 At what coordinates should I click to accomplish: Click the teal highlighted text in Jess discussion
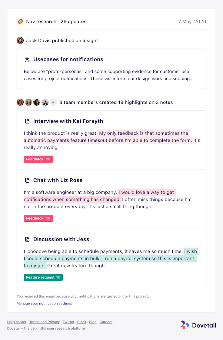tap(110, 258)
